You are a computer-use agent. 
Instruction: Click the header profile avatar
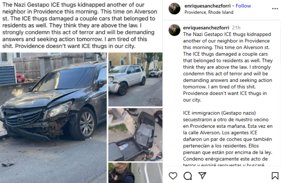(174, 8)
